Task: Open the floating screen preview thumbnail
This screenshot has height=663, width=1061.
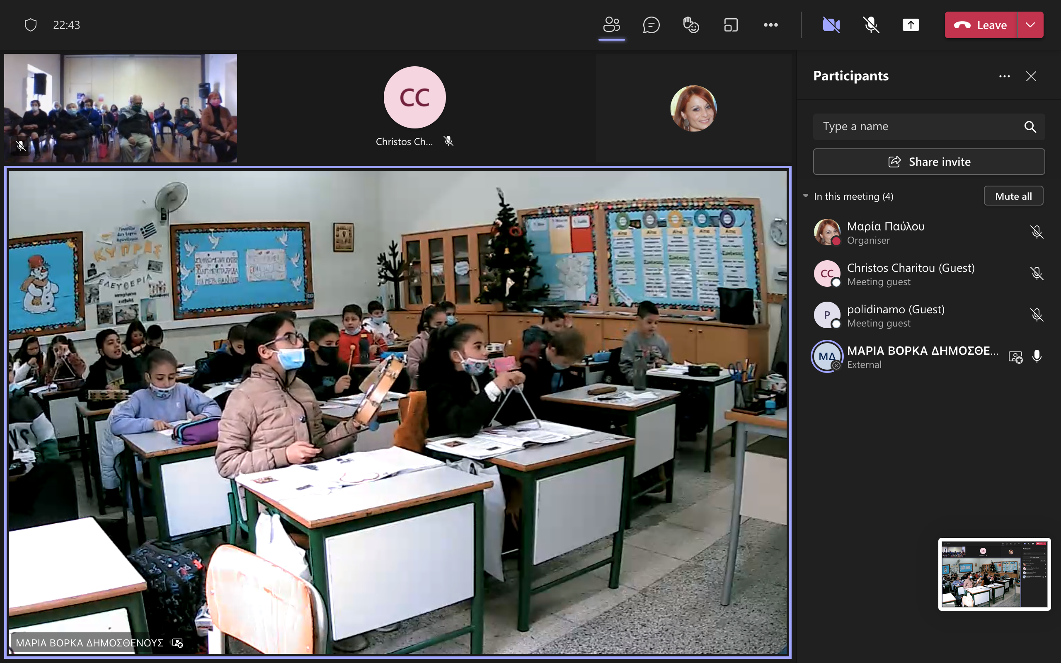Action: point(994,574)
